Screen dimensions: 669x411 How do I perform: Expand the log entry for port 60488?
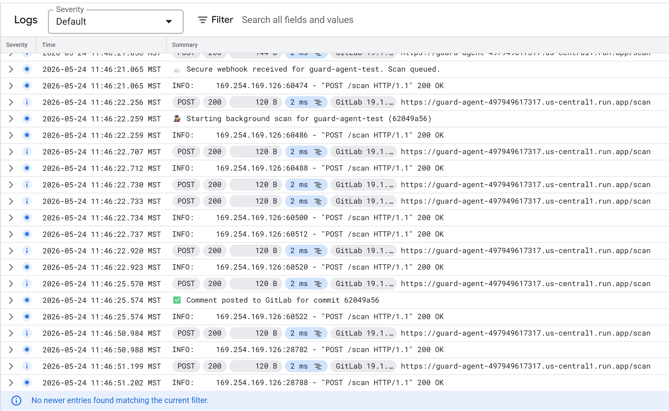(x=11, y=168)
